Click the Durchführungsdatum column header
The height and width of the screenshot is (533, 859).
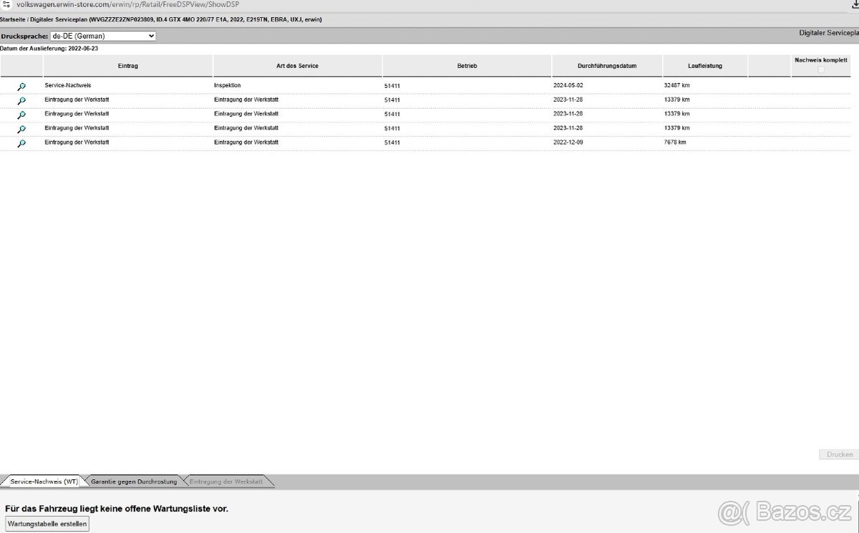click(606, 66)
